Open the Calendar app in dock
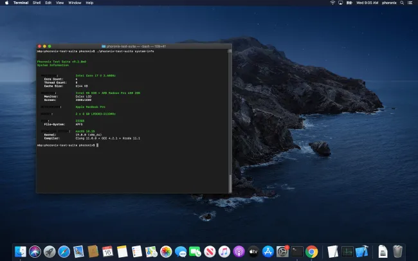Screen dimensions: 418x261 point(107,251)
